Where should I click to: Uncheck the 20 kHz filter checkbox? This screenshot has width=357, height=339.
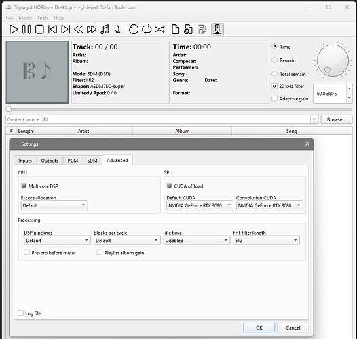[275, 87]
